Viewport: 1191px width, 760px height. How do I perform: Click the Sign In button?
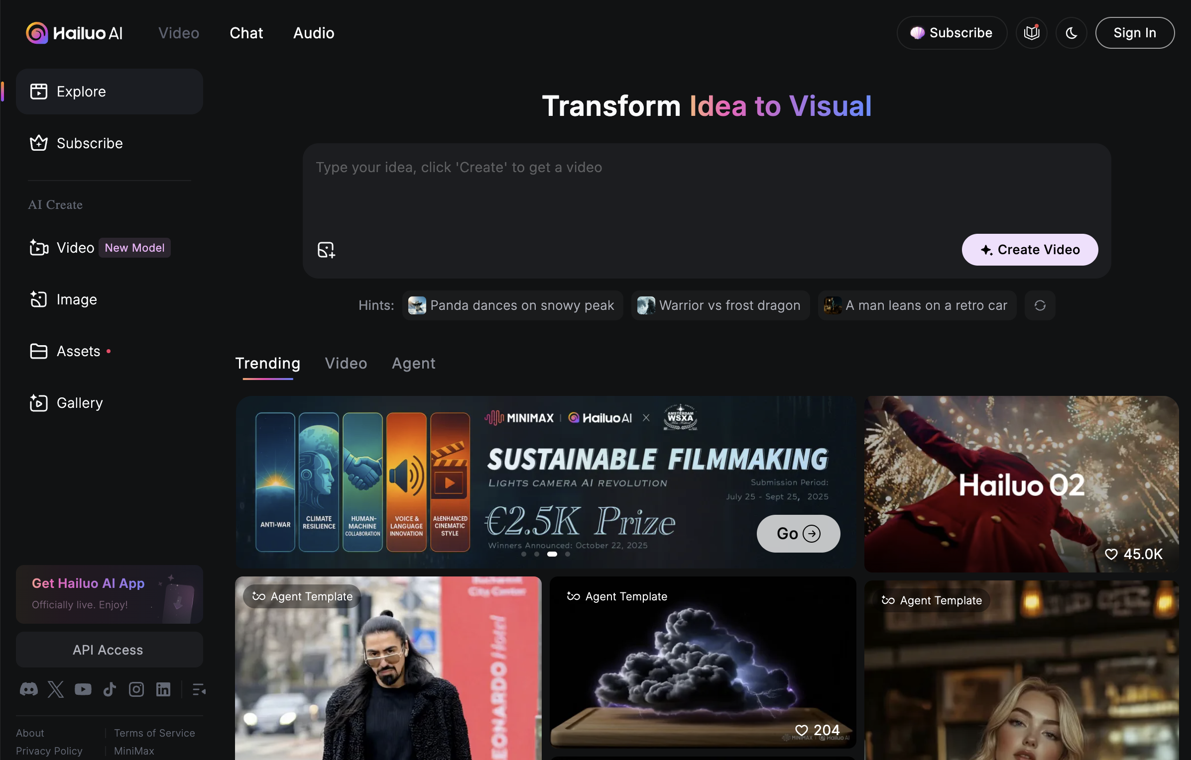point(1135,33)
